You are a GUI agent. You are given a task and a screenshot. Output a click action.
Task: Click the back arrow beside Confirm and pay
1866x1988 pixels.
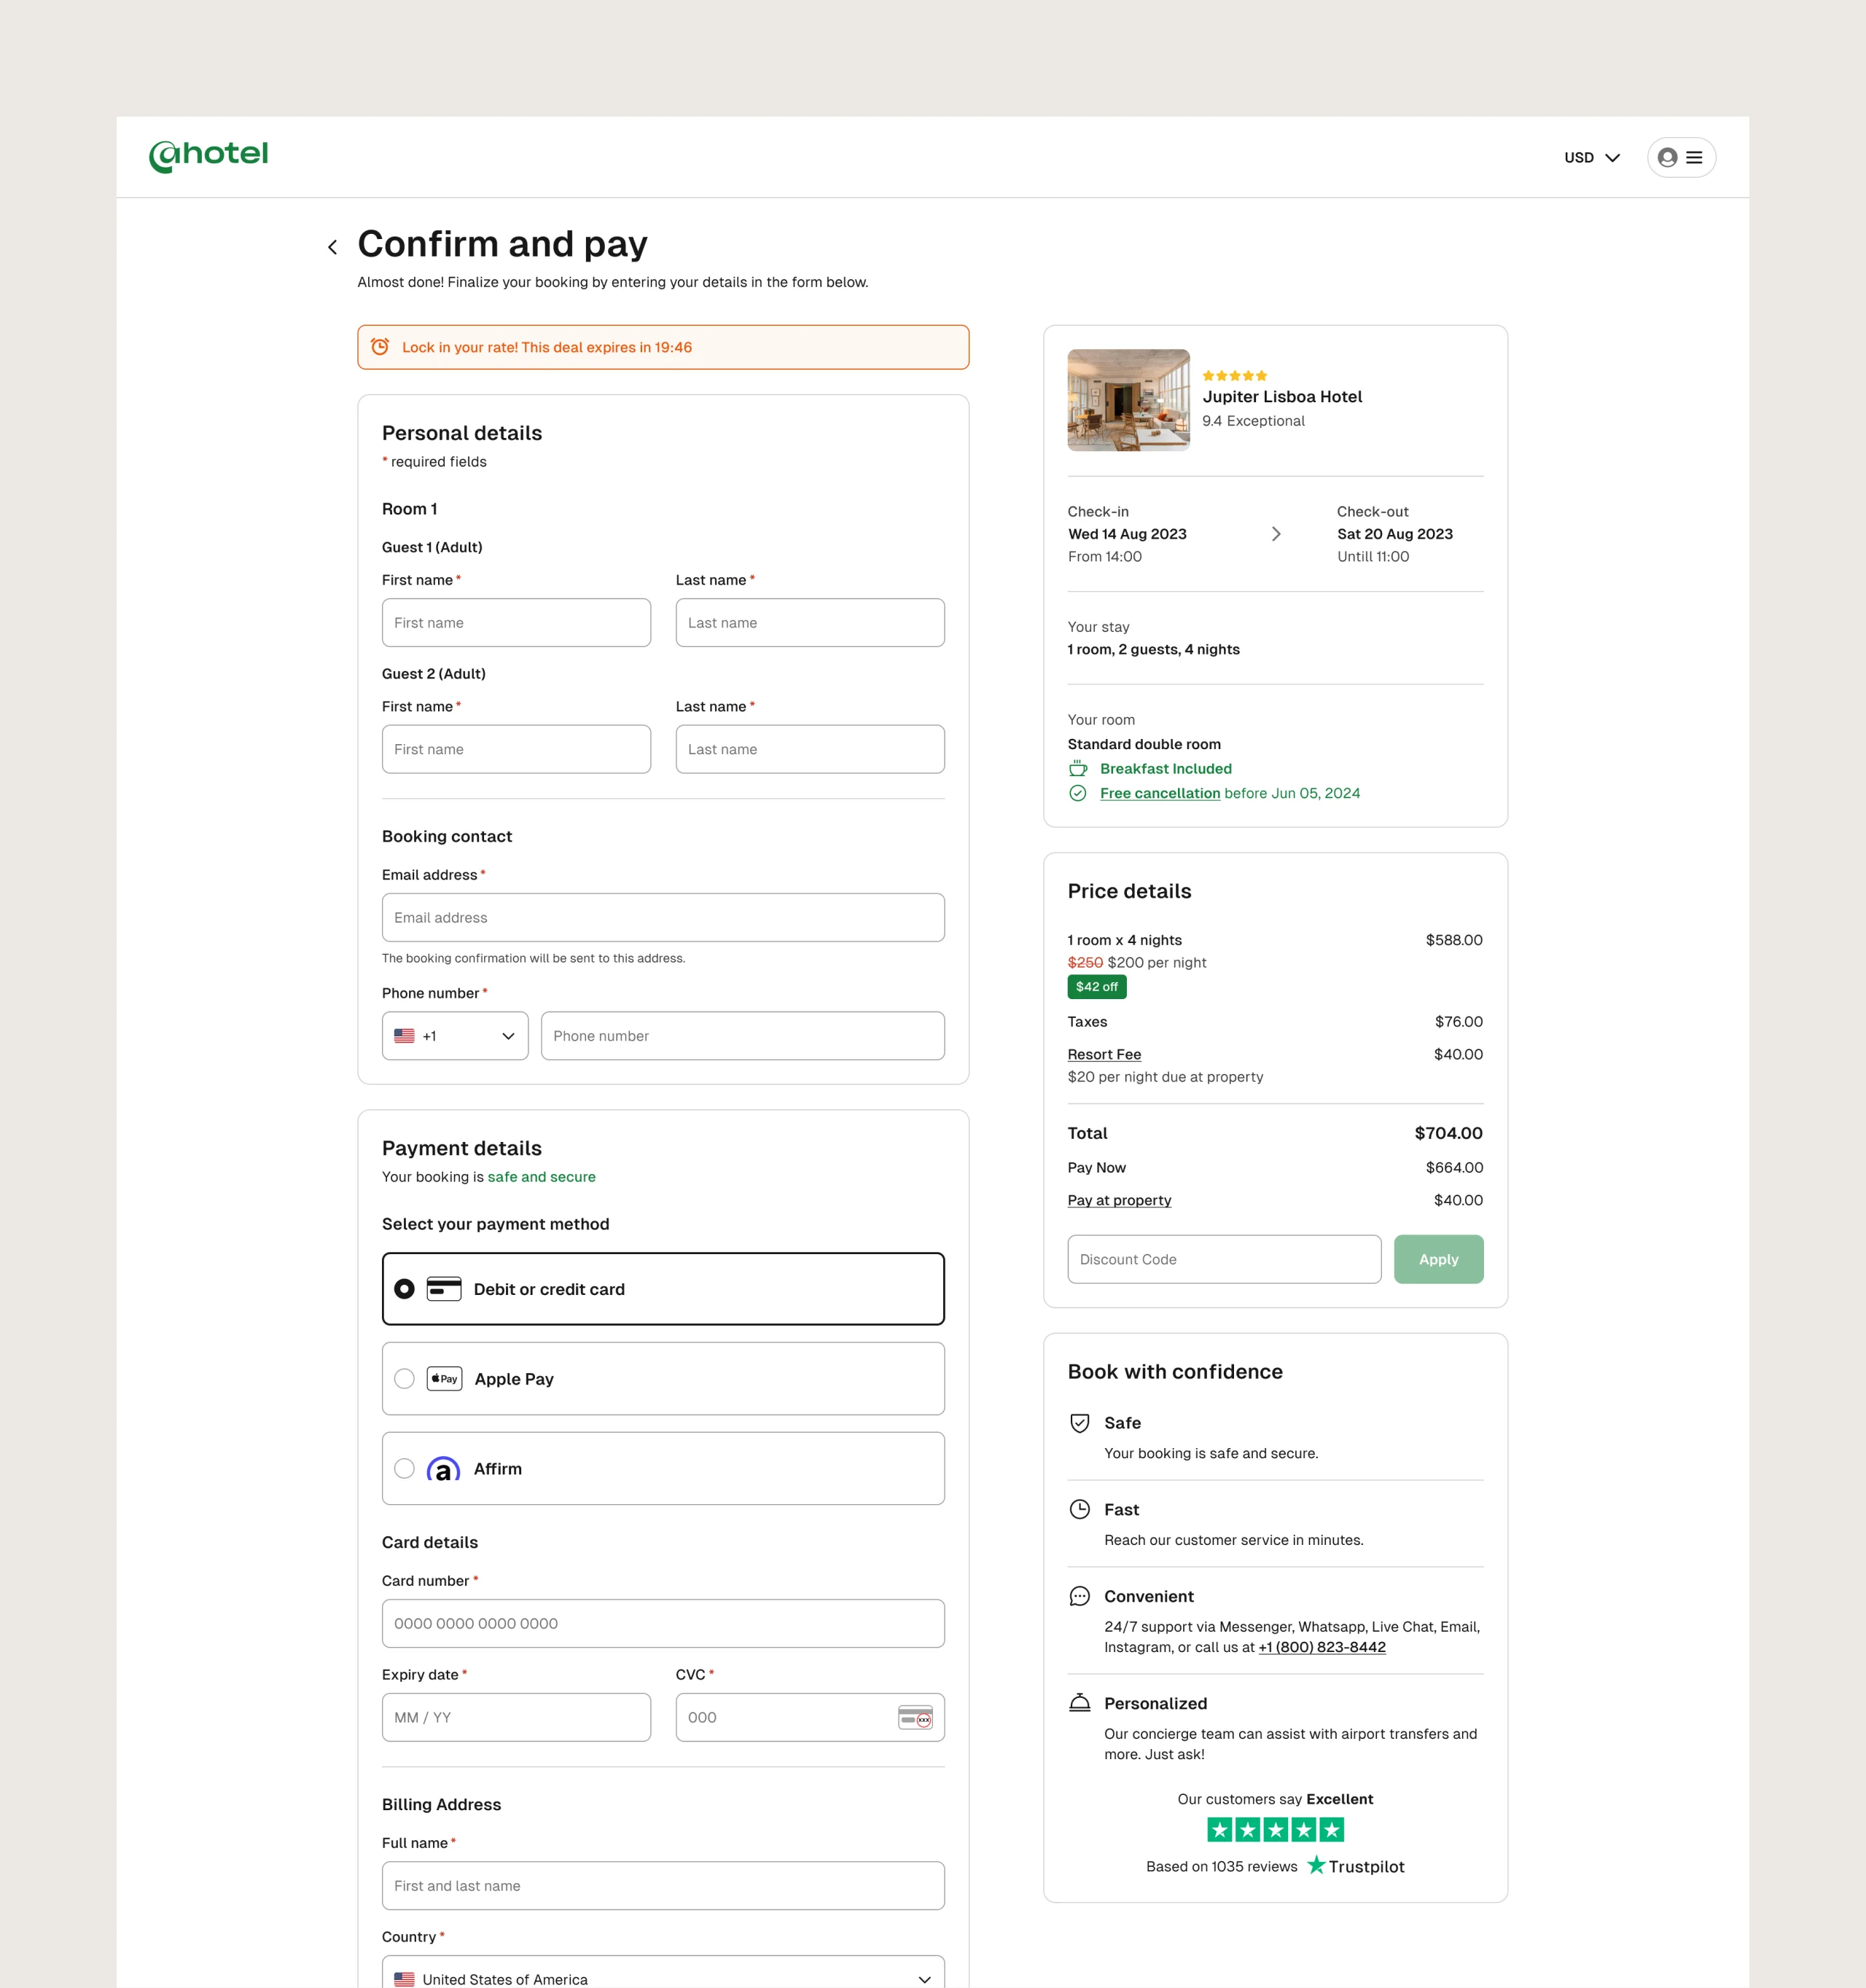(333, 247)
